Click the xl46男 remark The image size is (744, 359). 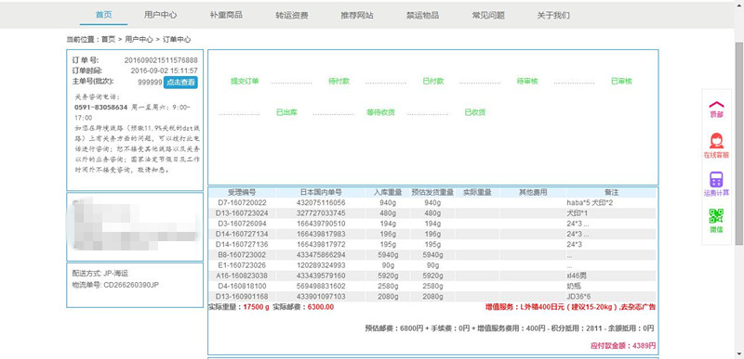pos(577,276)
